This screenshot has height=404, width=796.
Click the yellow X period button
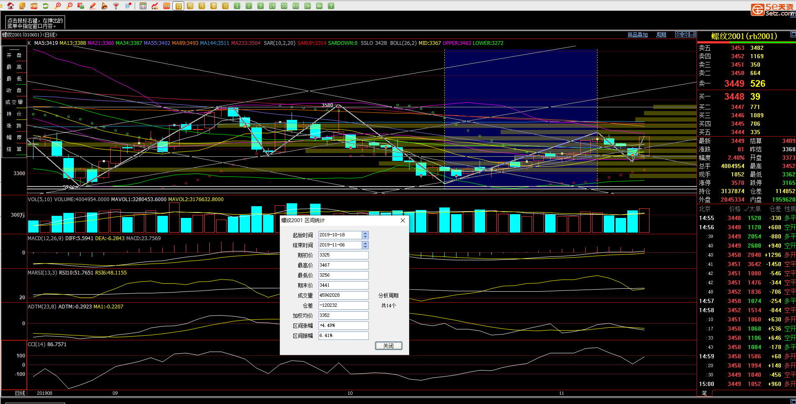click(x=225, y=6)
